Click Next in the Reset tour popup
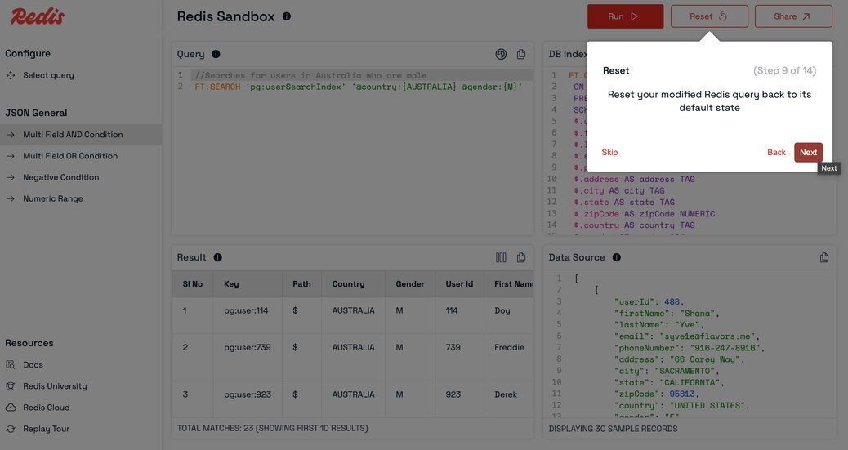Screen dimensions: 848x450 [x=808, y=153]
